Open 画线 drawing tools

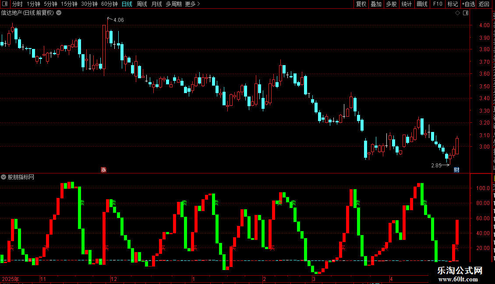(x=422, y=4)
